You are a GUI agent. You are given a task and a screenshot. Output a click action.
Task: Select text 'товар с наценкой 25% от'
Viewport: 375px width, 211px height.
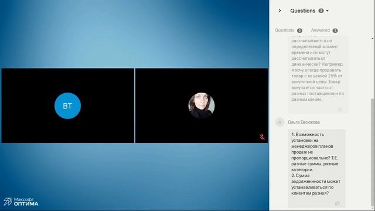(x=317, y=76)
